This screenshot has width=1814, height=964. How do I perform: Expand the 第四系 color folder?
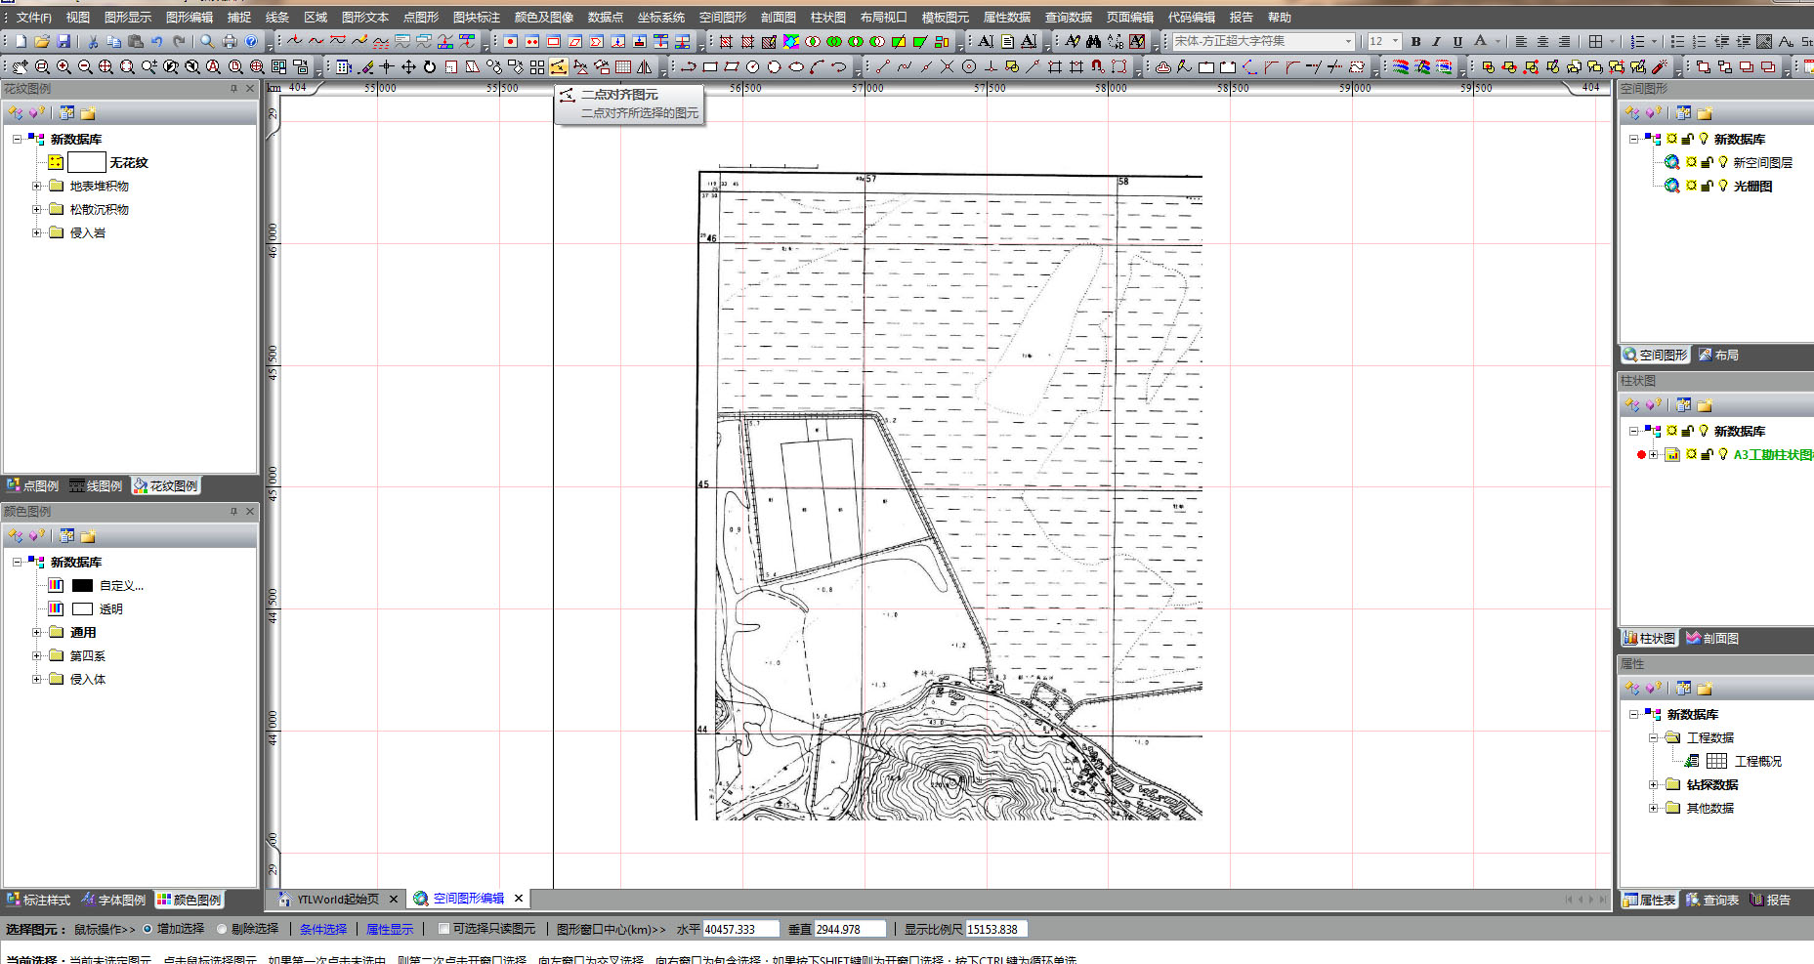[x=37, y=655]
